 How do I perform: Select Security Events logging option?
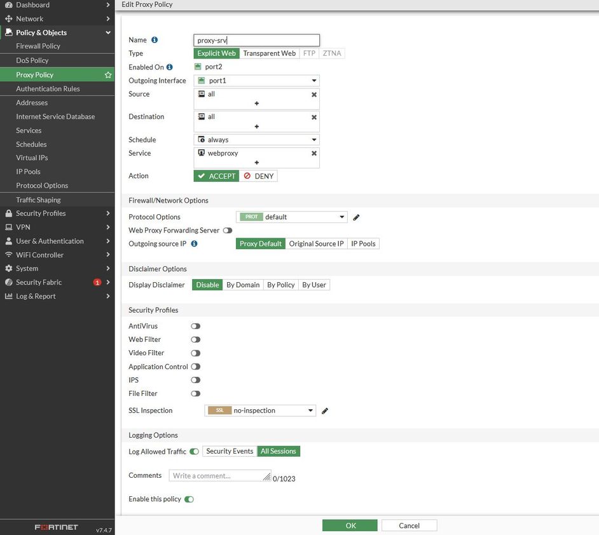point(230,451)
